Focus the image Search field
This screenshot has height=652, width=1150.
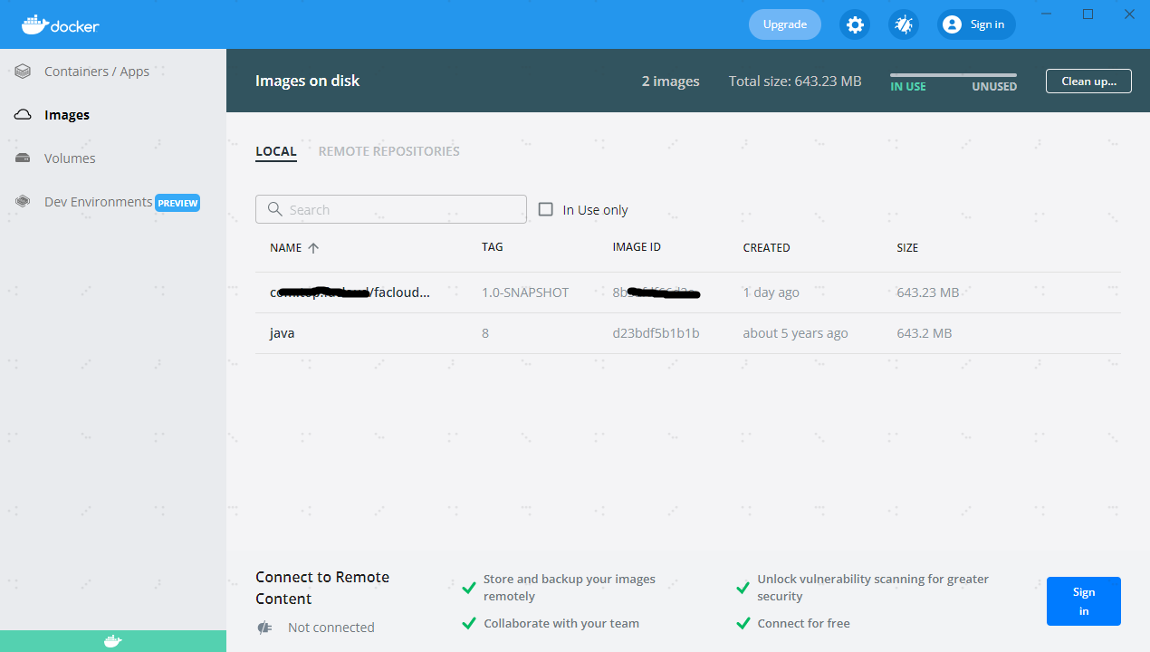point(391,209)
